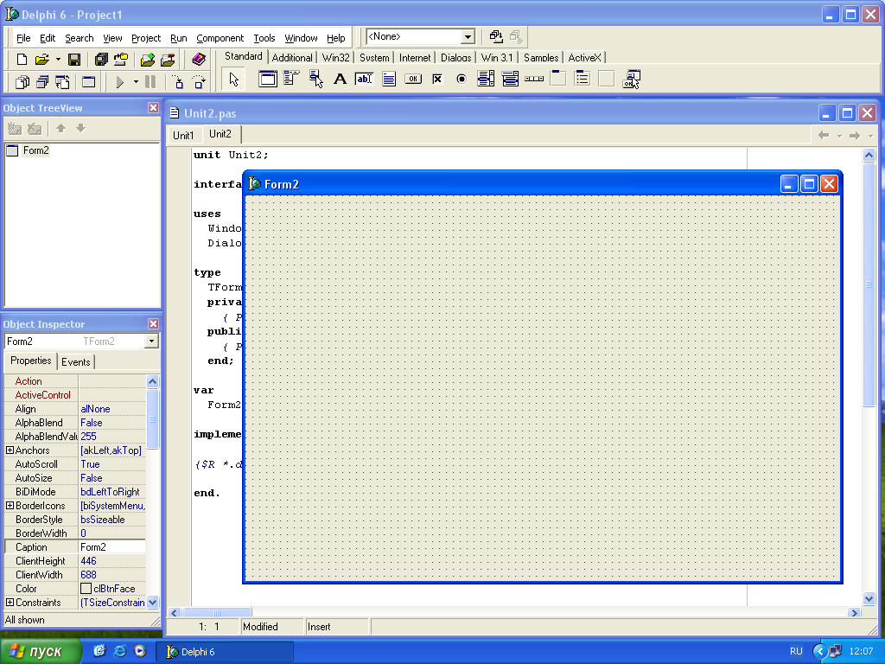Click the code editor vertical scrollbar thumb
The image size is (885, 664).
coord(869,284)
